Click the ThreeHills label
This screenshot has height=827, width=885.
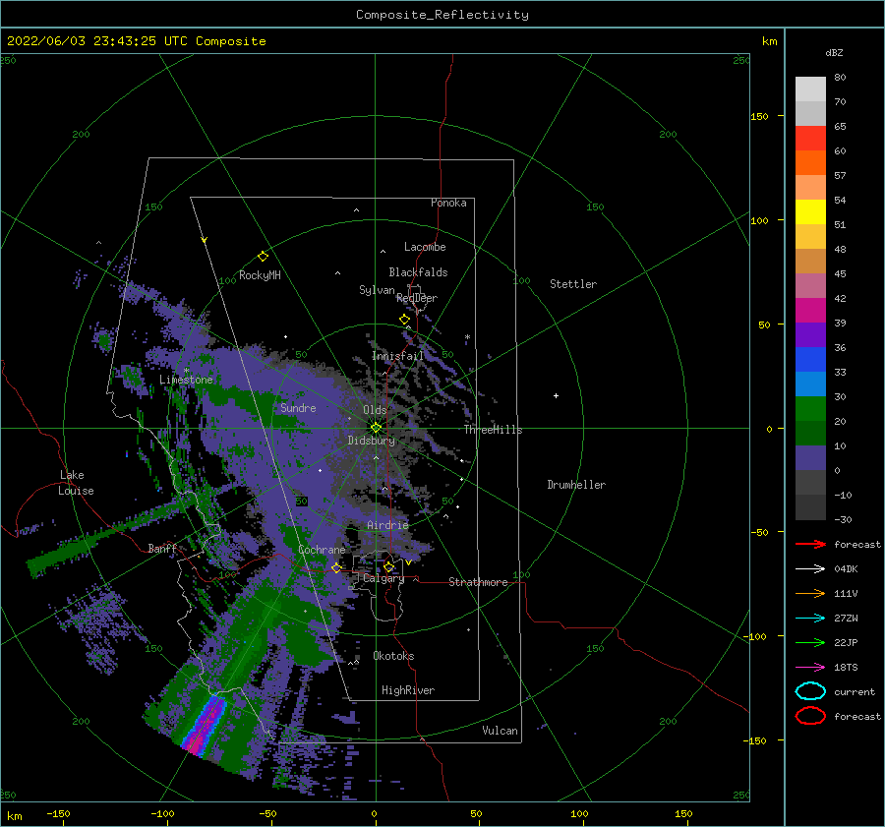tap(493, 430)
